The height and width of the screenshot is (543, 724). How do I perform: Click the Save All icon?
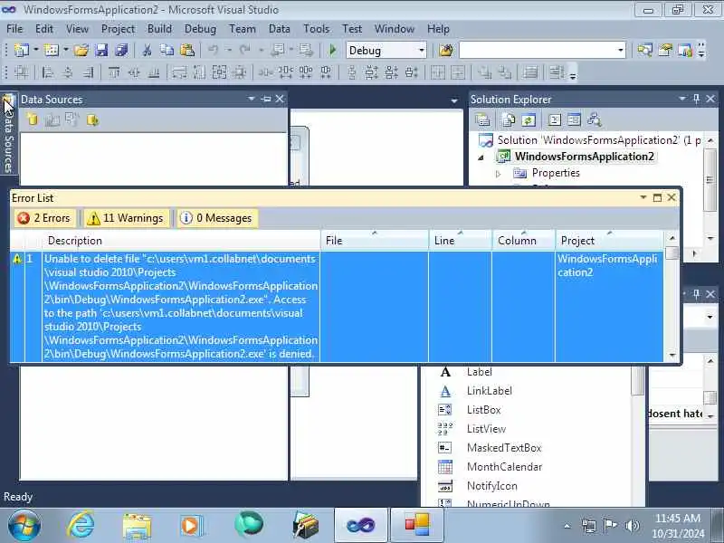tap(121, 50)
